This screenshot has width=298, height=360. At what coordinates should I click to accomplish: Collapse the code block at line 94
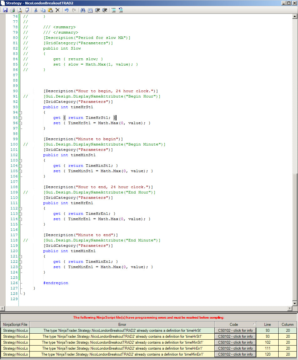coord(20,113)
